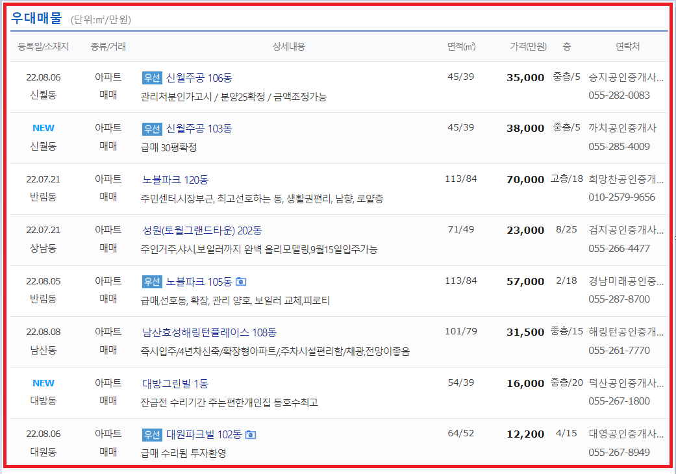Click the price 23,000
This screenshot has width=676, height=474.
(525, 231)
